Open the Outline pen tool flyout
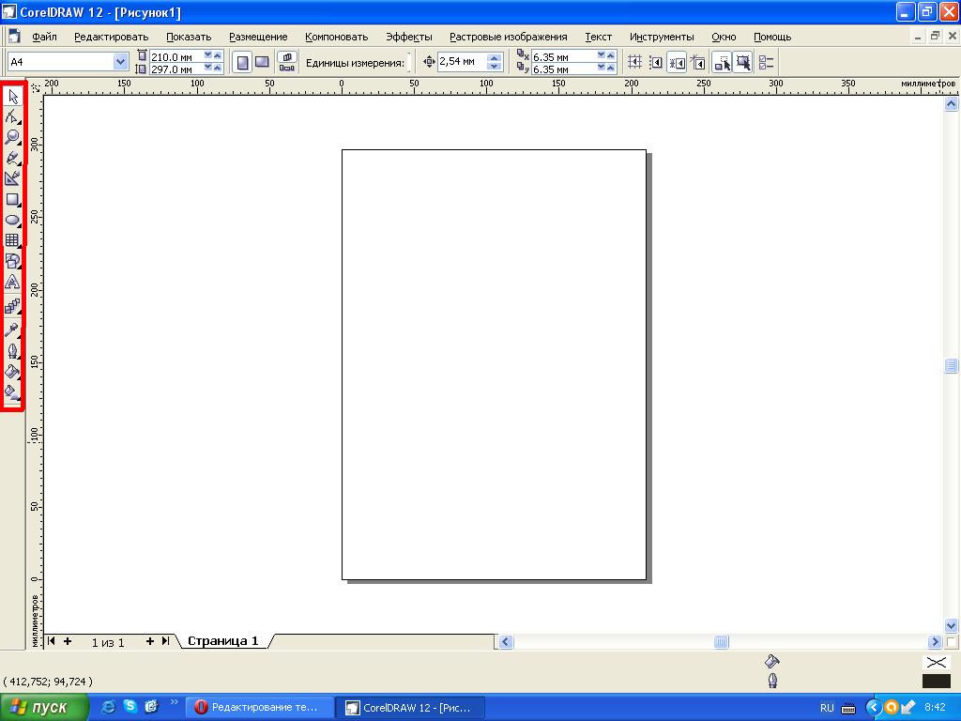961x721 pixels. pyautogui.click(x=12, y=351)
